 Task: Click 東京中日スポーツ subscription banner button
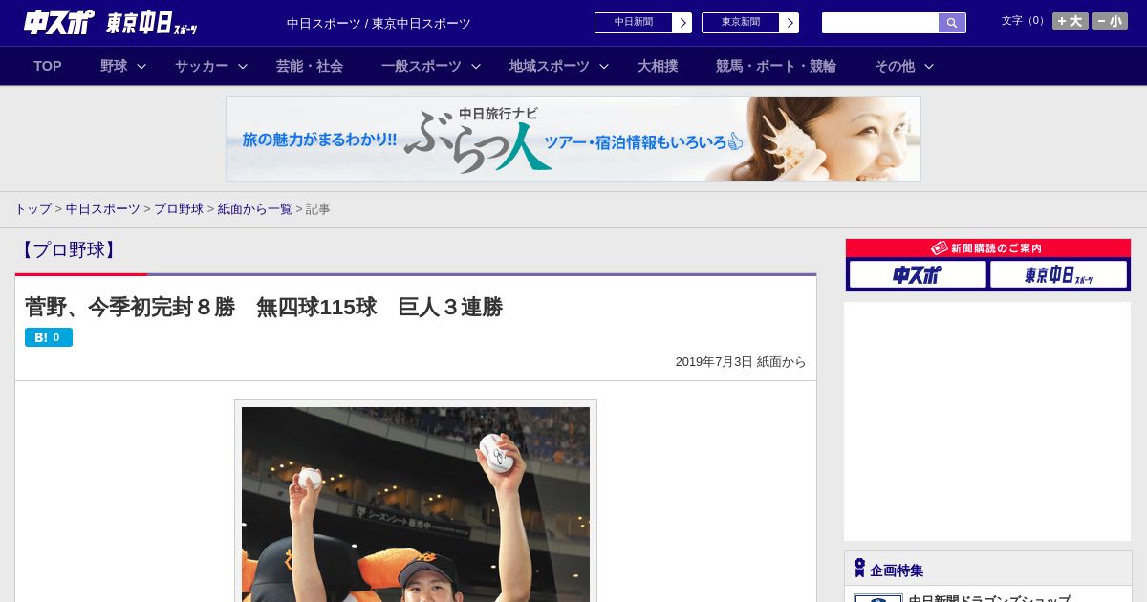(1058, 274)
